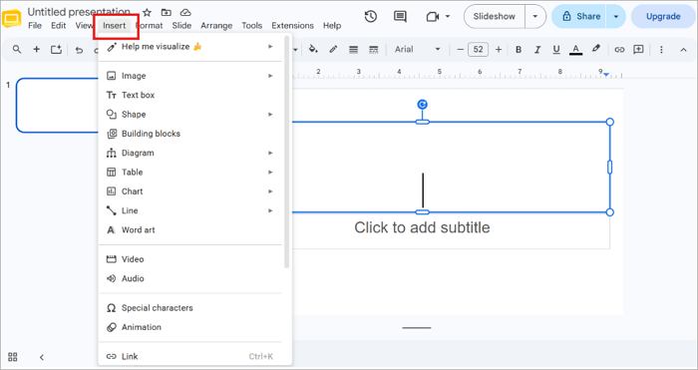Open the Extensions menu
Image resolution: width=698 pixels, height=370 pixels.
(292, 26)
